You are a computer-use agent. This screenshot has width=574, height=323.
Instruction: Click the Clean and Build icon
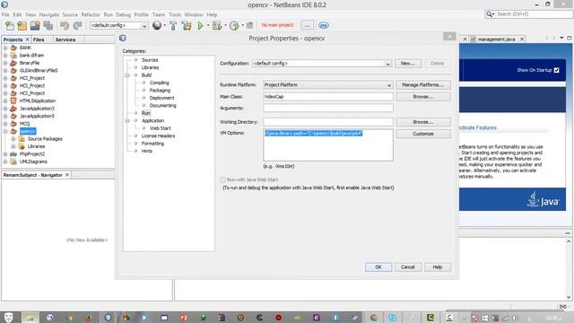click(187, 25)
